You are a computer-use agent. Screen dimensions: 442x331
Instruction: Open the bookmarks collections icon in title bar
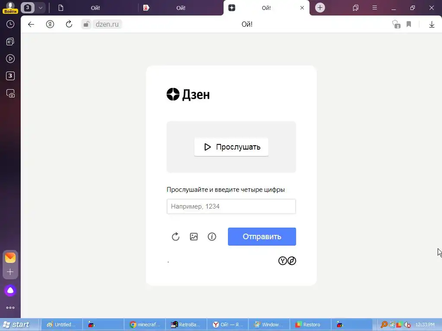click(x=356, y=8)
